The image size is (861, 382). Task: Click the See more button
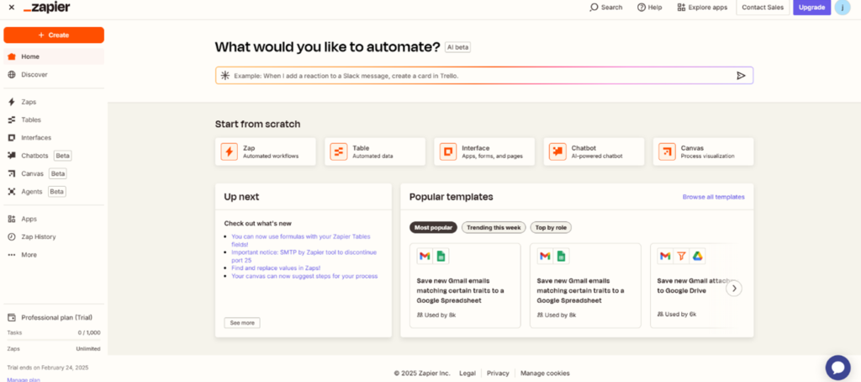(242, 323)
